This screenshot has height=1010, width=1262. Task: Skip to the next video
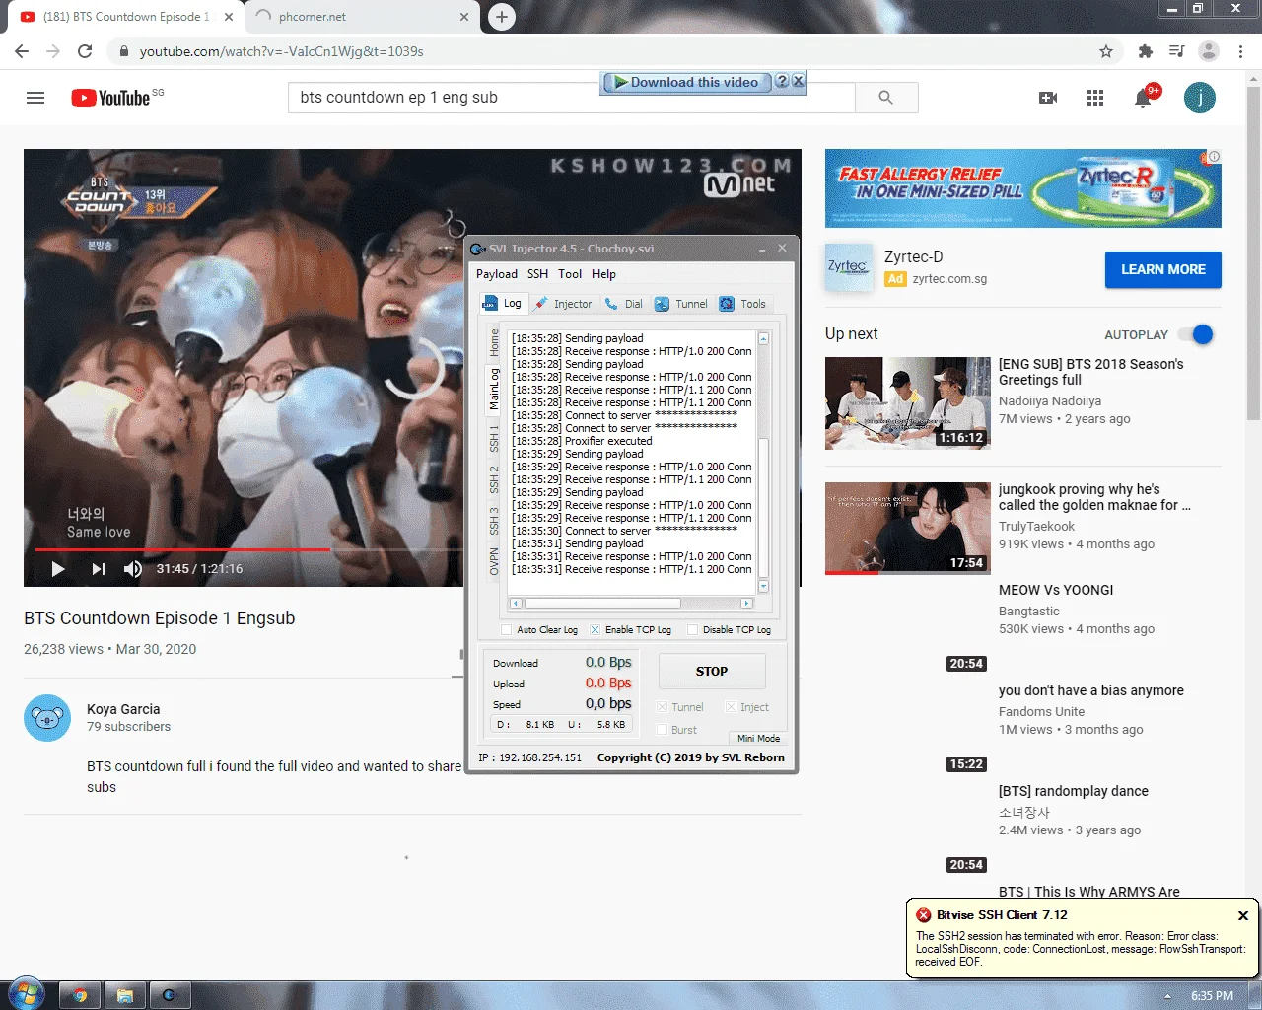(98, 568)
